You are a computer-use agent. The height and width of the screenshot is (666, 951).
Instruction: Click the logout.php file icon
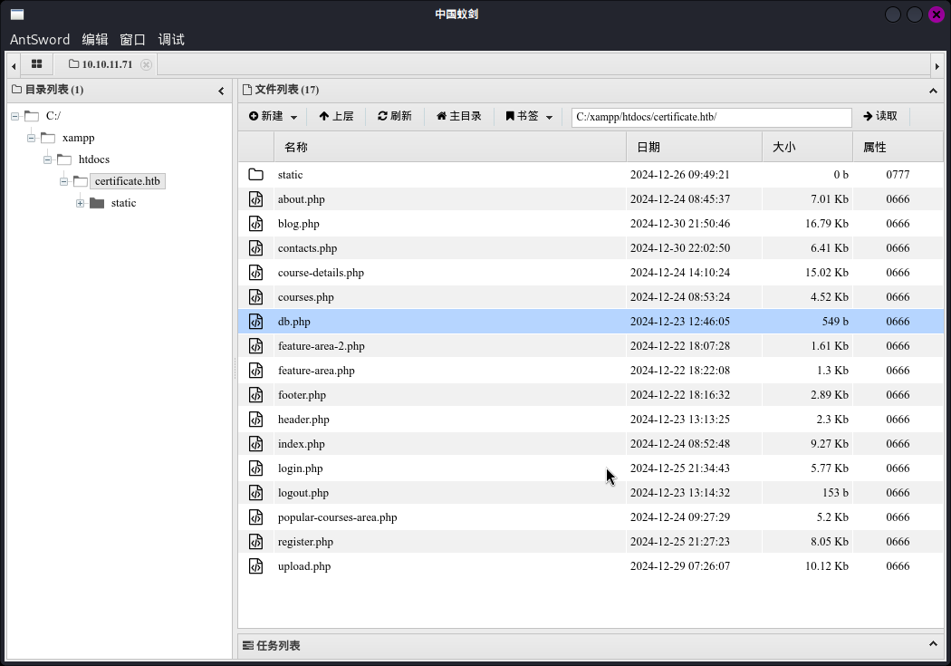click(256, 493)
